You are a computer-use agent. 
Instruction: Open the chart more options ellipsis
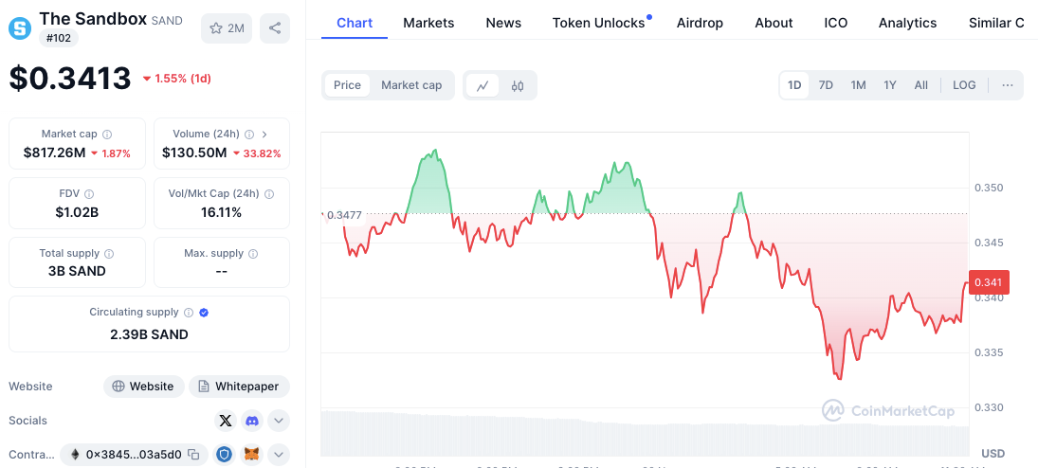pyautogui.click(x=1008, y=84)
